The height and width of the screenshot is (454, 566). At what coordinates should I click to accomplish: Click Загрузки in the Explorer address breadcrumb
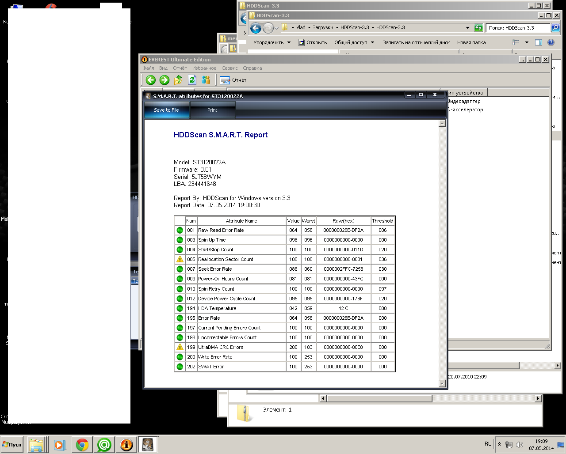(x=323, y=27)
